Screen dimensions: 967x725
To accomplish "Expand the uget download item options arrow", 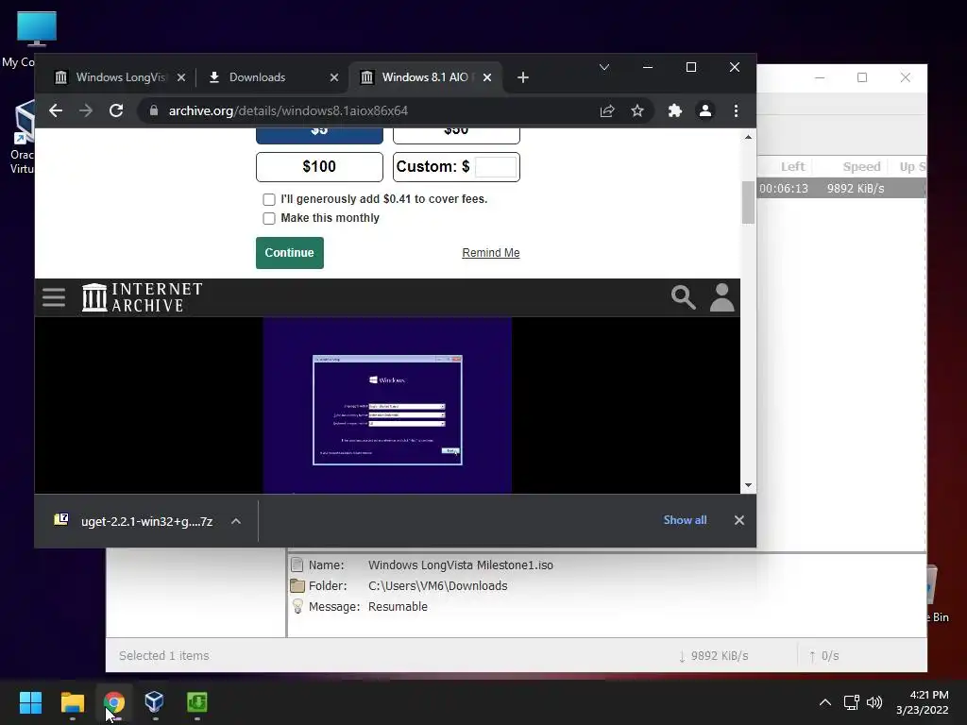I will coord(235,521).
